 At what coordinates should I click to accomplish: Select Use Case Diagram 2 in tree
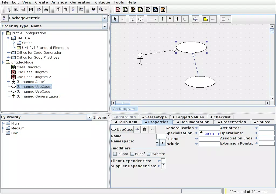coord(34,77)
